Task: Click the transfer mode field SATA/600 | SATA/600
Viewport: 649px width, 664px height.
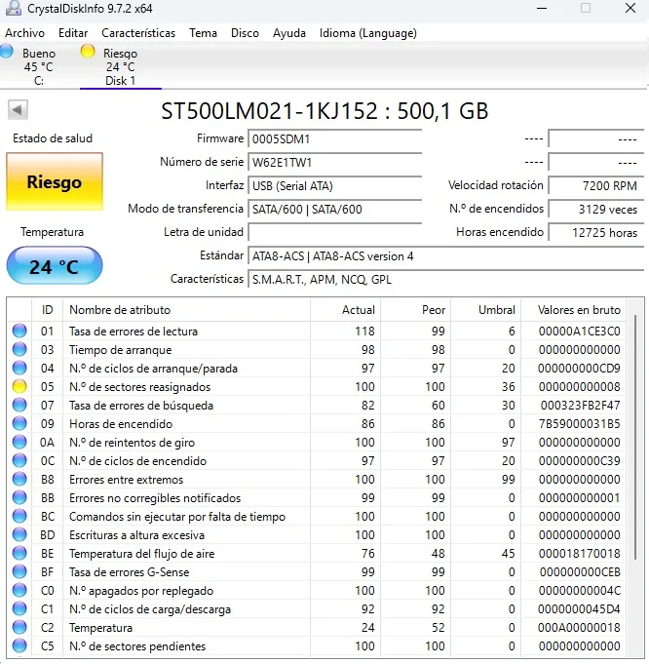Action: 334,210
